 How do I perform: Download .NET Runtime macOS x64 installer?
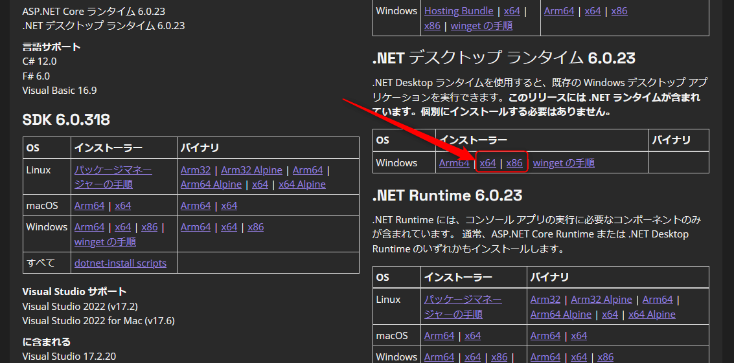point(473,335)
